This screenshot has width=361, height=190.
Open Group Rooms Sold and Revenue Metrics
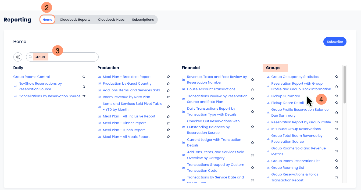(298, 151)
